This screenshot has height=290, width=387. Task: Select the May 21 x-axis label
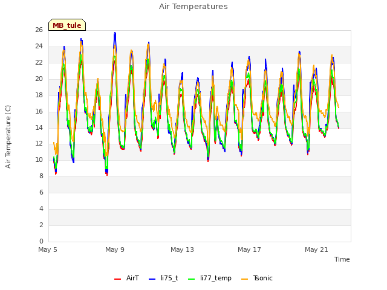point(316,250)
